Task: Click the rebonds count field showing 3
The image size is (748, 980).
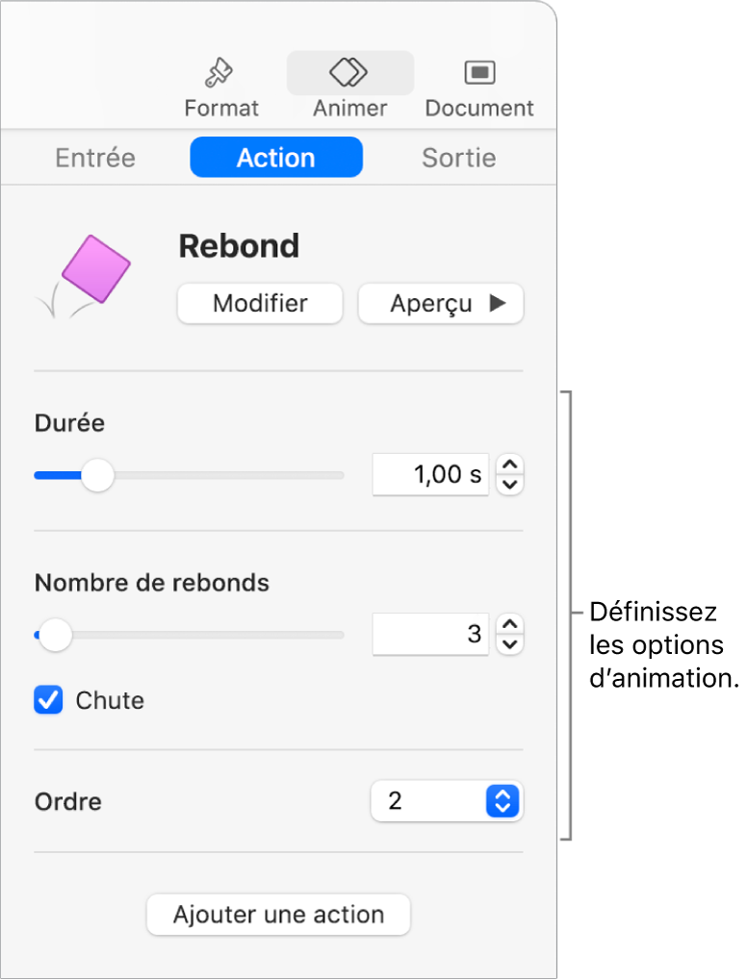Action: 430,635
